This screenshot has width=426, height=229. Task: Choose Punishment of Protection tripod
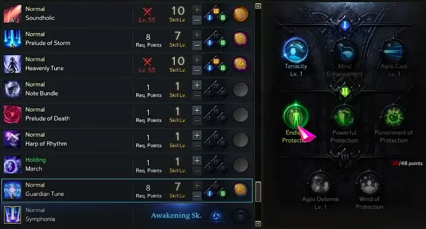394,117
